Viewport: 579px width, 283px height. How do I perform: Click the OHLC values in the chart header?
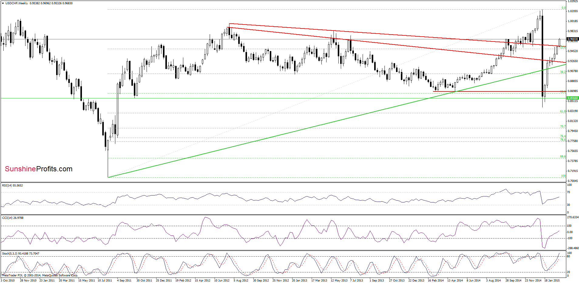tap(51, 3)
